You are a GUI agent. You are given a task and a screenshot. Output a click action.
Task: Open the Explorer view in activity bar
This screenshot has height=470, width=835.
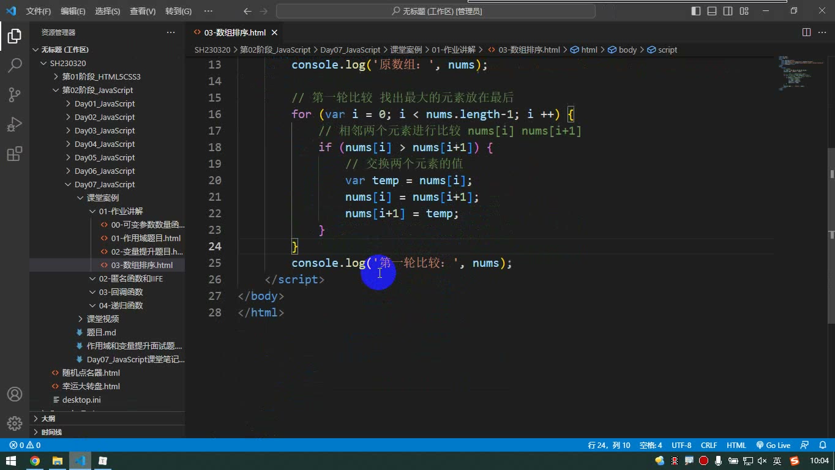[15, 36]
